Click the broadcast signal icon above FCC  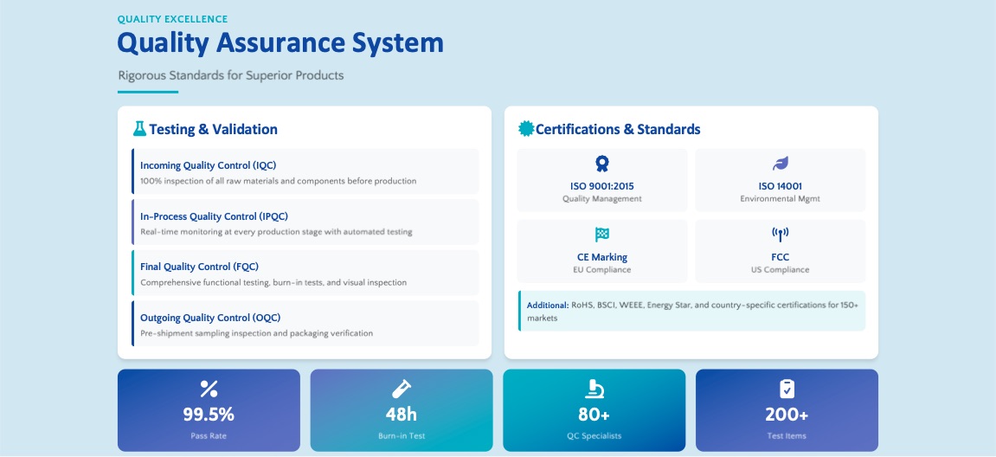pos(781,235)
